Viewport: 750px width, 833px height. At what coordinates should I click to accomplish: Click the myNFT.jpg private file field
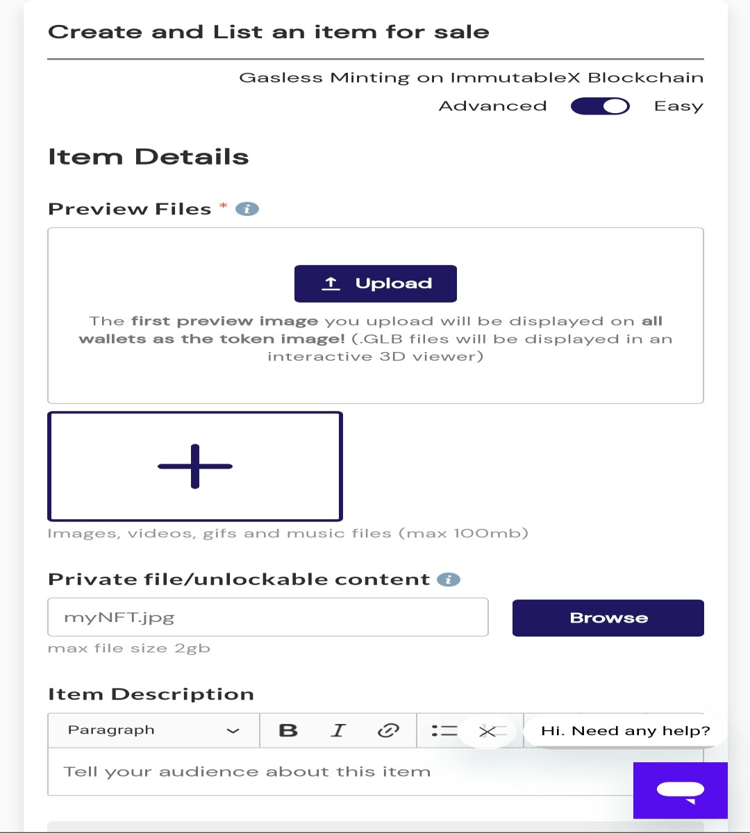[268, 617]
